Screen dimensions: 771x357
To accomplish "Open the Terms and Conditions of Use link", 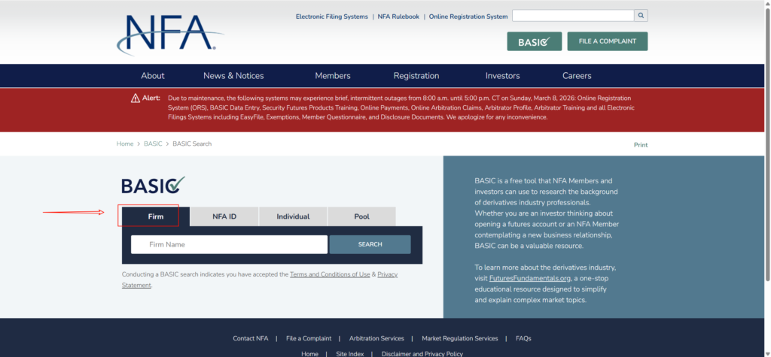I will coord(330,274).
